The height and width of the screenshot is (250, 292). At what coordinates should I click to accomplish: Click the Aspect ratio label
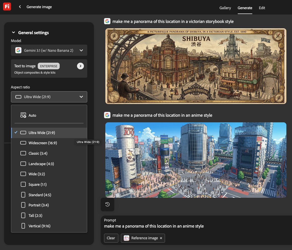20,87
